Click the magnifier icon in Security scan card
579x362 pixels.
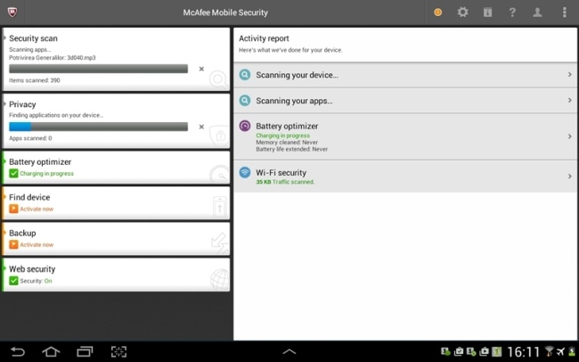[x=218, y=80]
